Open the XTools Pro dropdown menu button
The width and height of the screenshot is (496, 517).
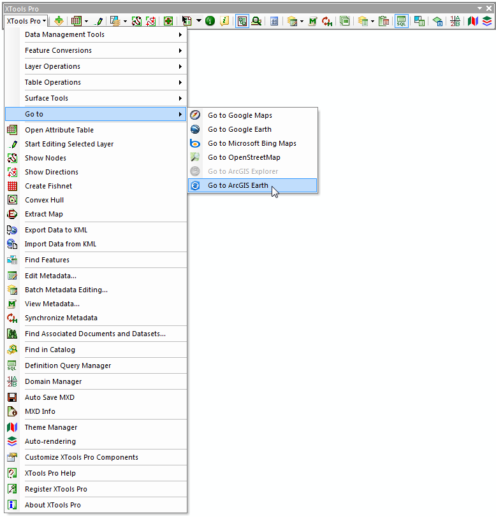point(26,21)
